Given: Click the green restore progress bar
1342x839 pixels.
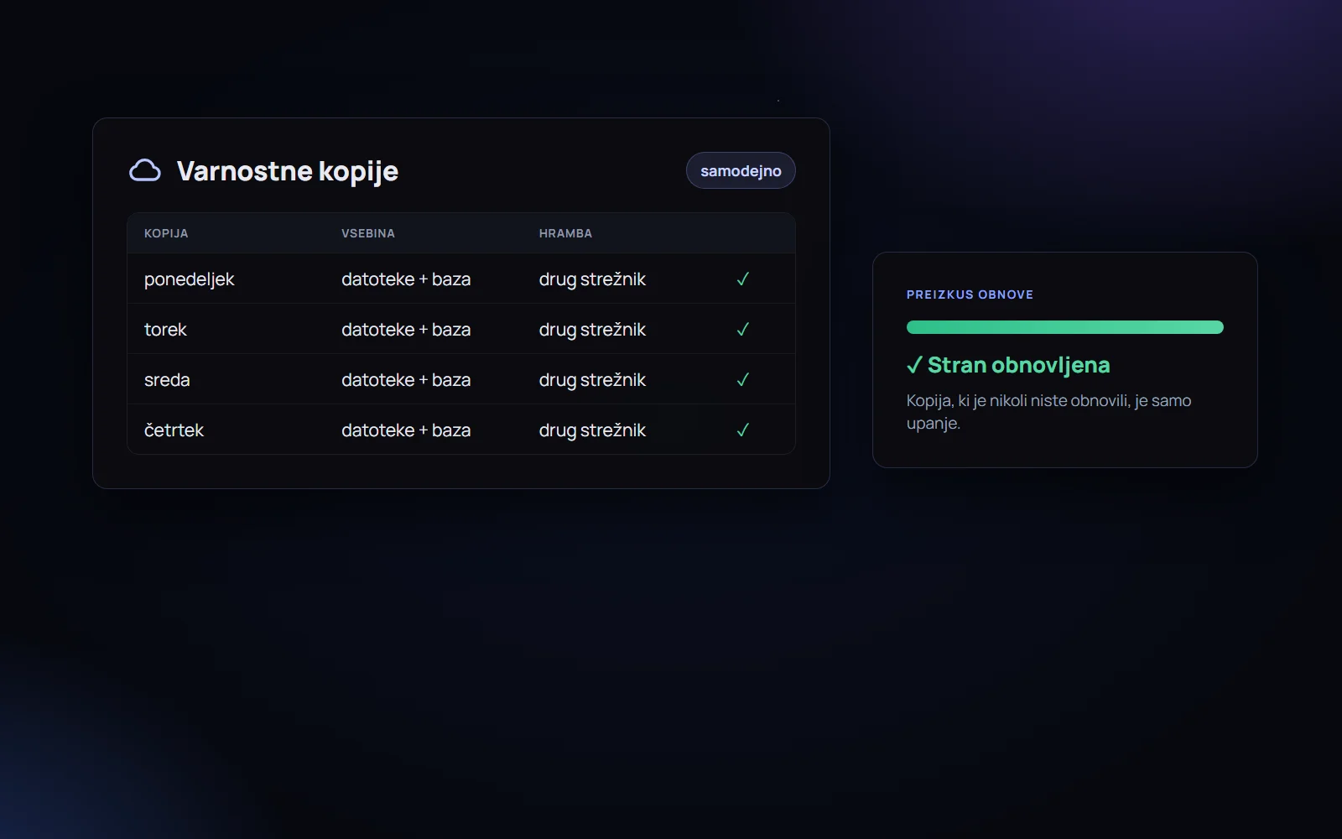Looking at the screenshot, I should coord(1065,327).
